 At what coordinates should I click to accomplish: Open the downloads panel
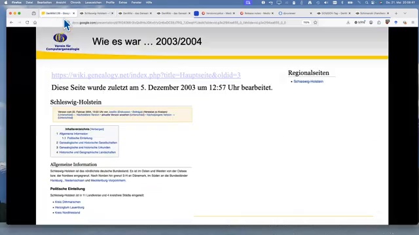pyautogui.click(x=348, y=23)
